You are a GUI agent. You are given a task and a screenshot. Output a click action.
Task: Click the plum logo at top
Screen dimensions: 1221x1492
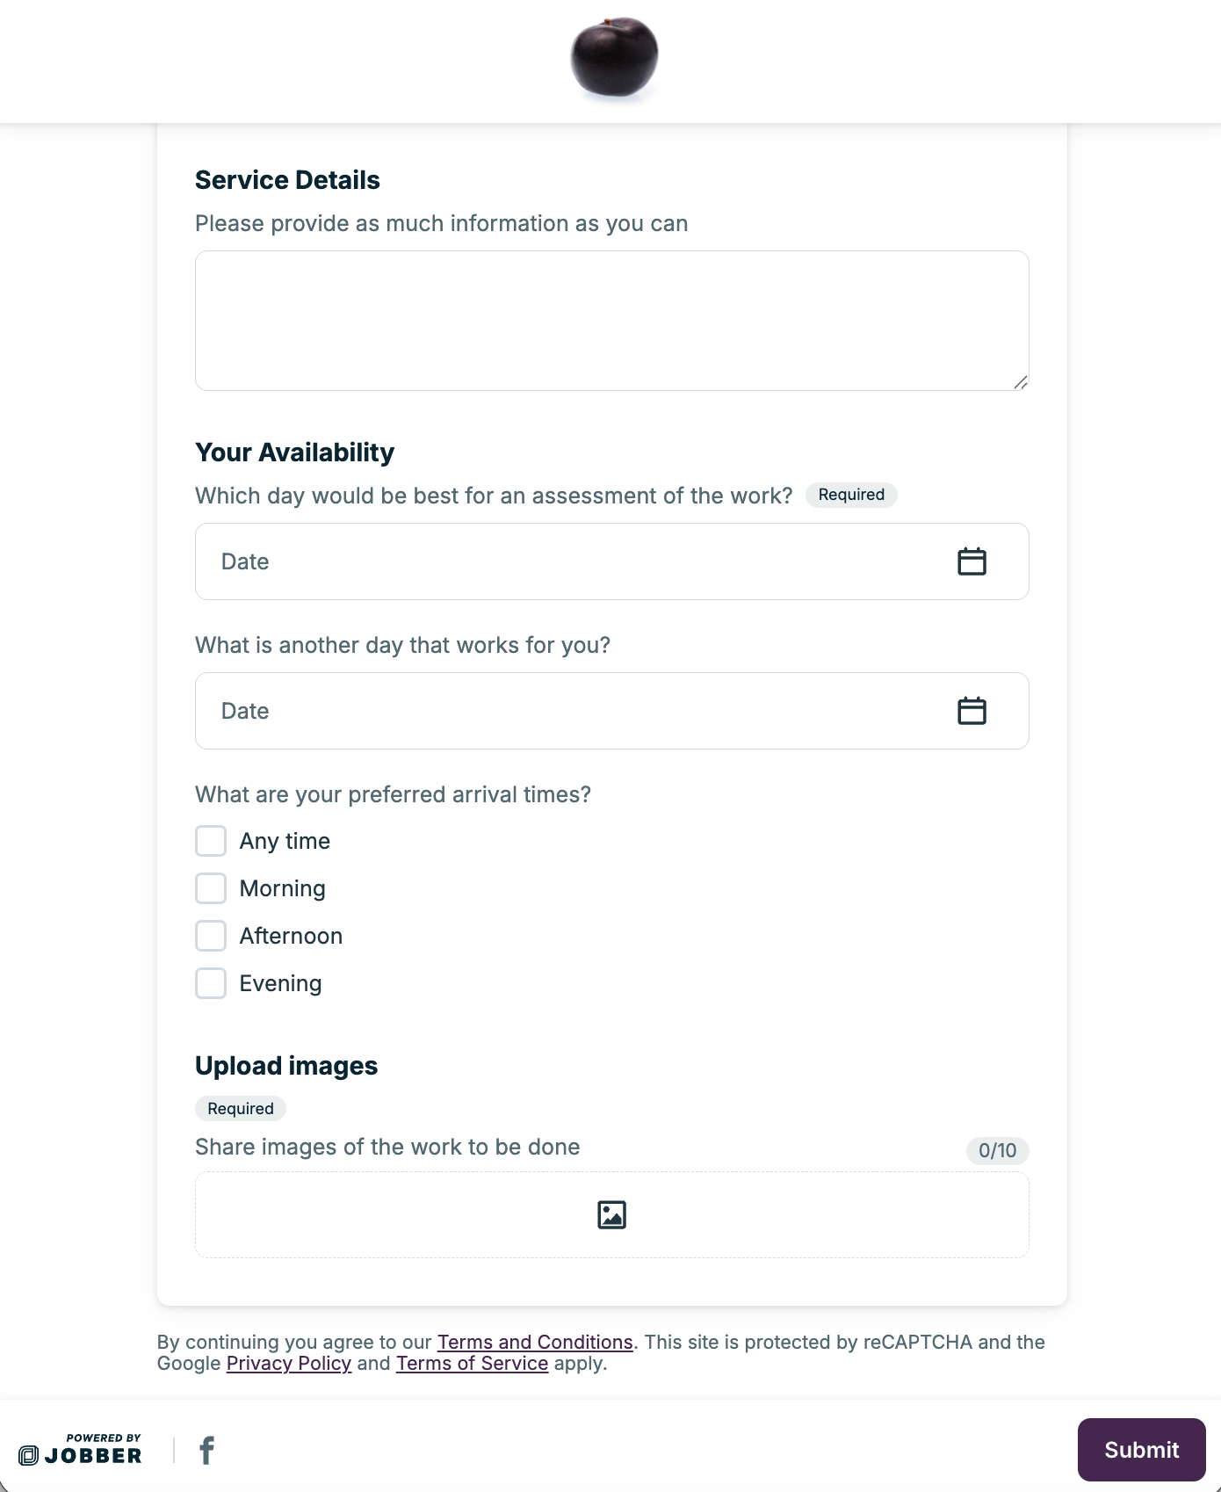pyautogui.click(x=614, y=57)
